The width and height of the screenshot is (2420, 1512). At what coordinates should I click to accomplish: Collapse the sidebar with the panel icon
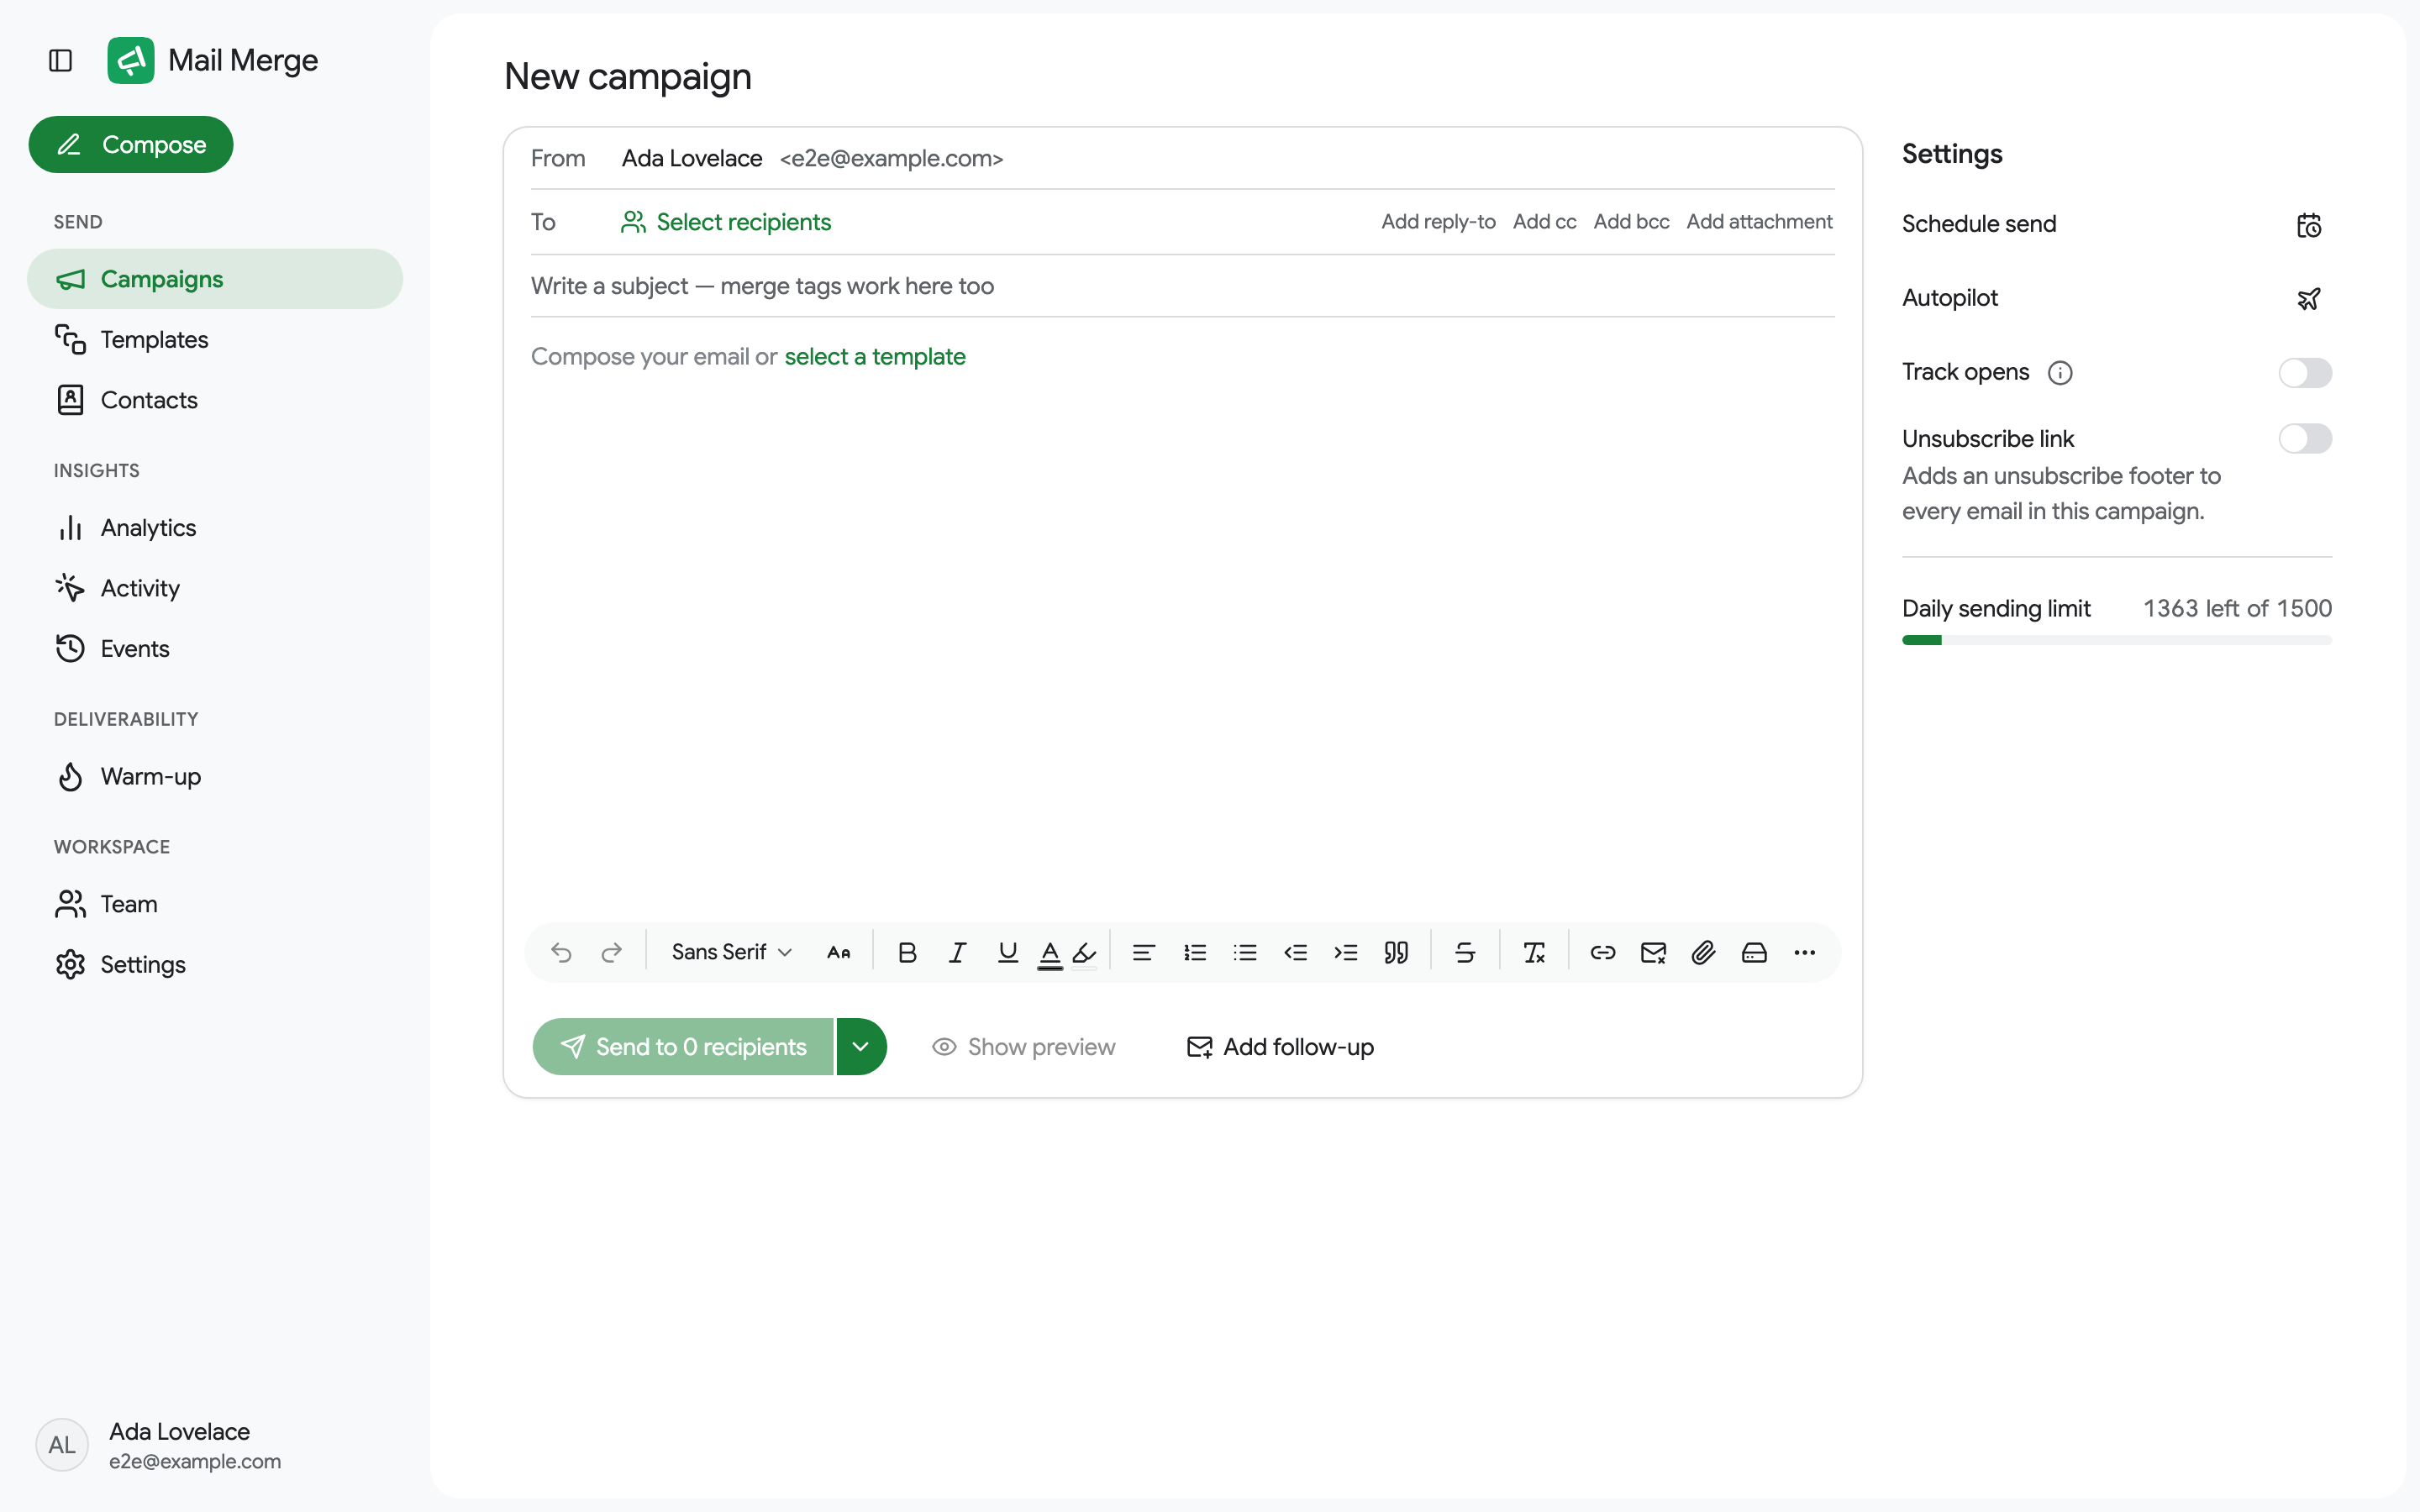coord(61,61)
